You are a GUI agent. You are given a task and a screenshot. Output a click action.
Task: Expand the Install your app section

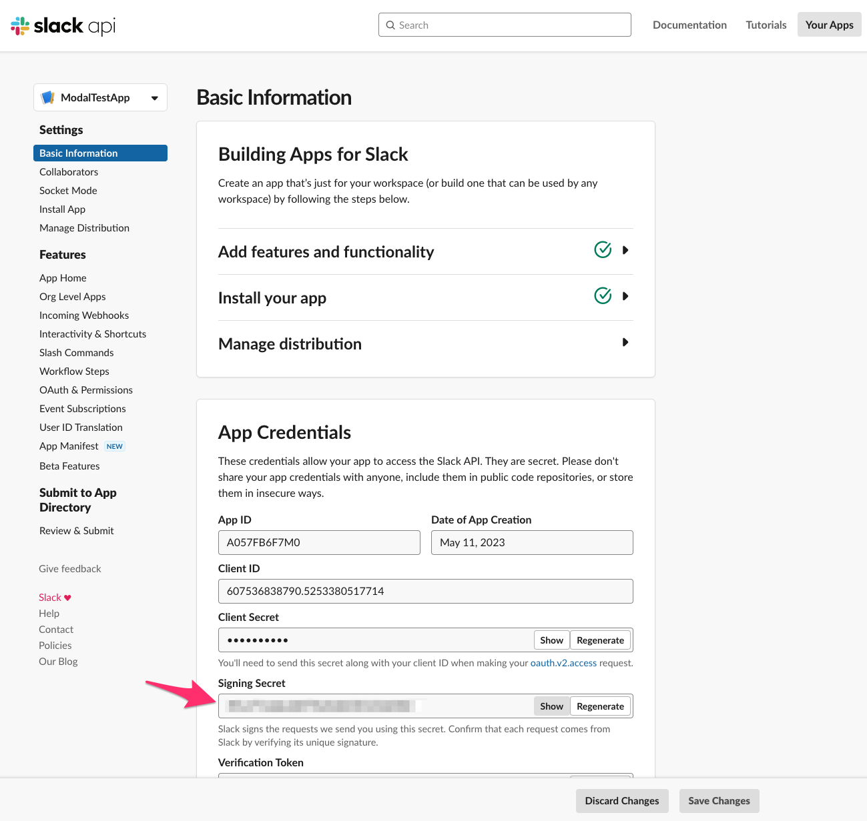[625, 296]
